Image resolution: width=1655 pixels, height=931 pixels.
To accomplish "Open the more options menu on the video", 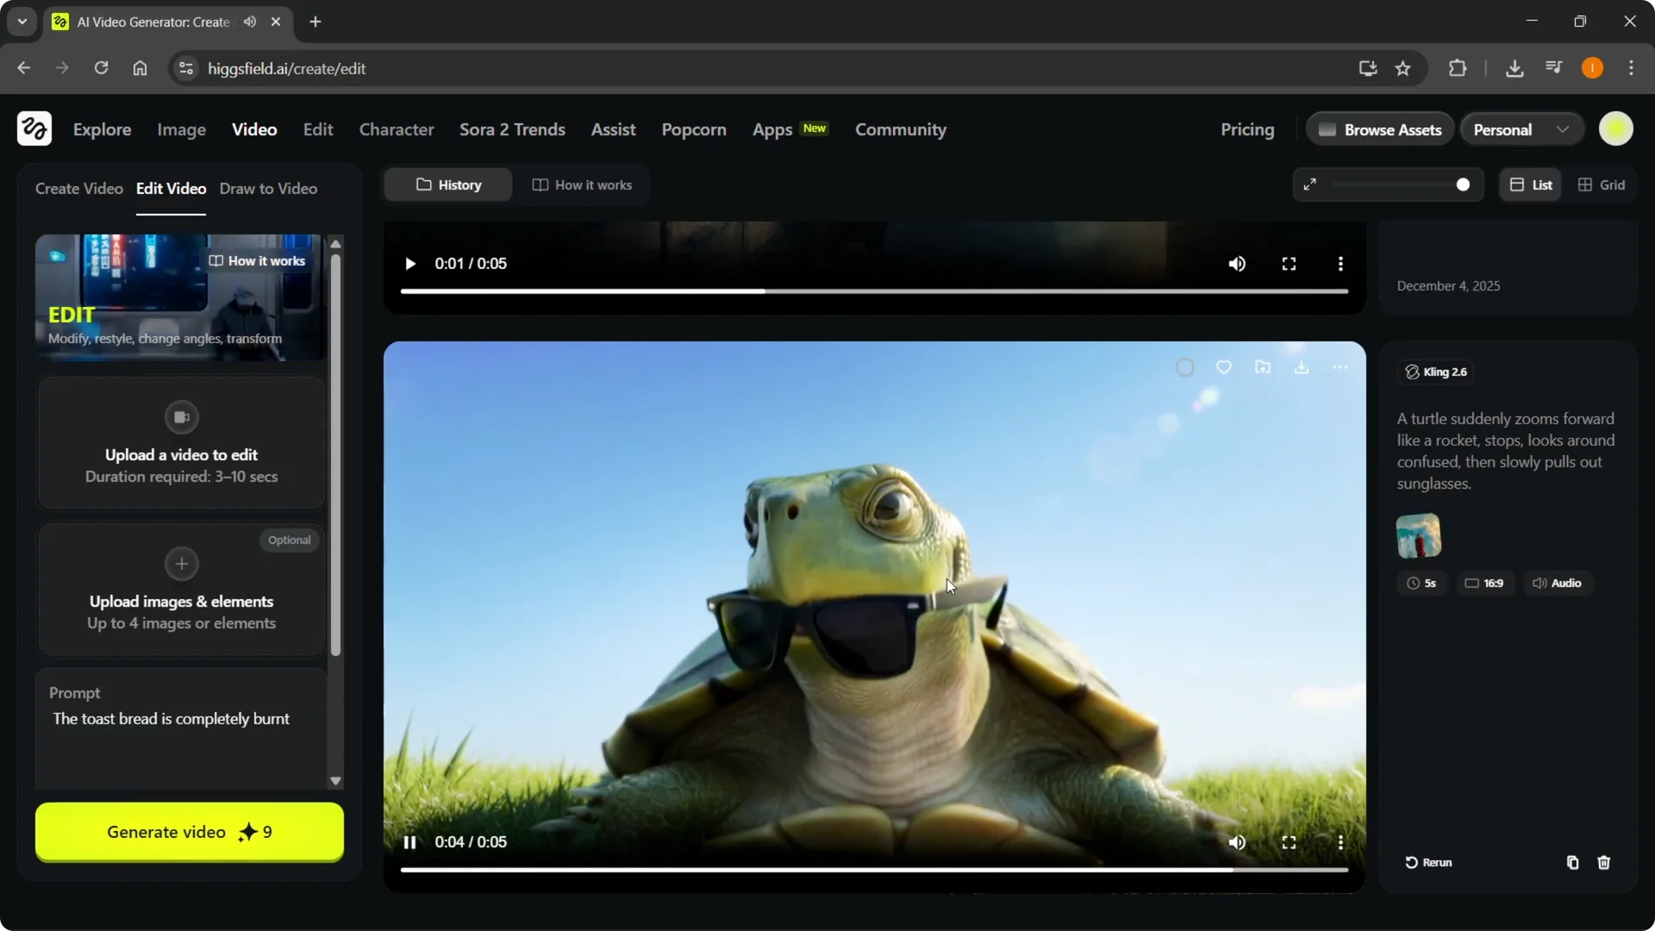I will tap(1340, 366).
